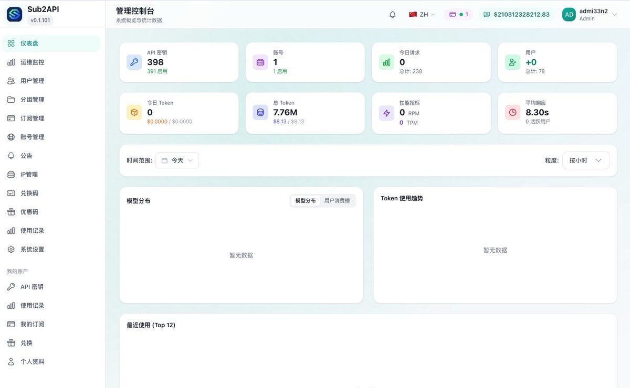Click the Token 使用趋势 heading
630x388 pixels.
pyautogui.click(x=402, y=198)
